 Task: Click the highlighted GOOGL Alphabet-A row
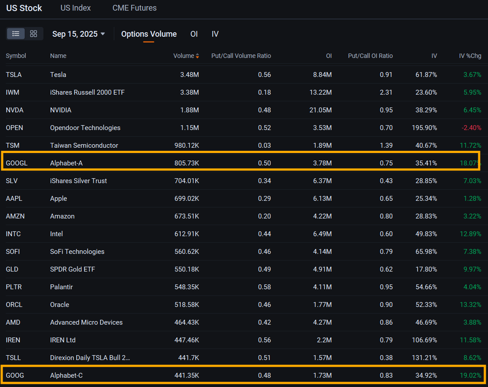point(244,163)
